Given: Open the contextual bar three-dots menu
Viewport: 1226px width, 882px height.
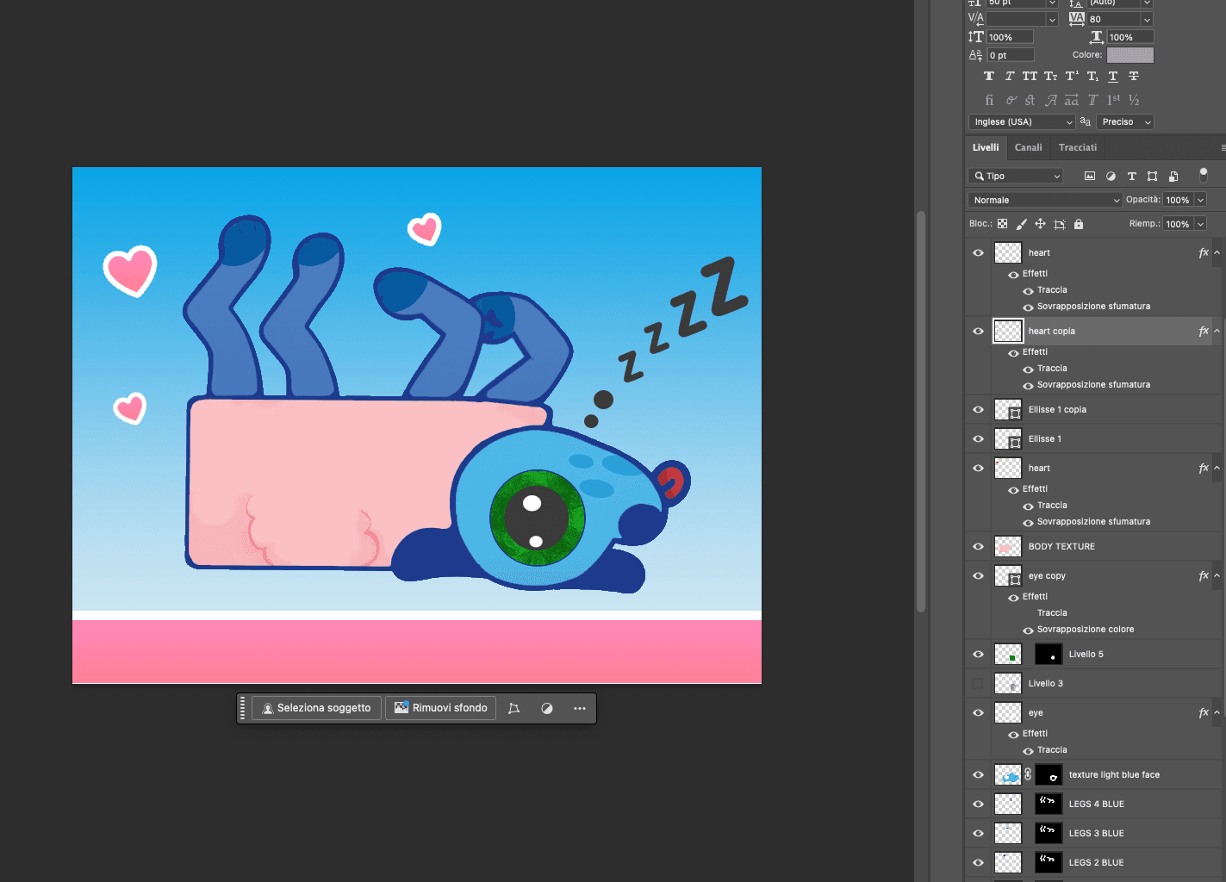Looking at the screenshot, I should [580, 708].
